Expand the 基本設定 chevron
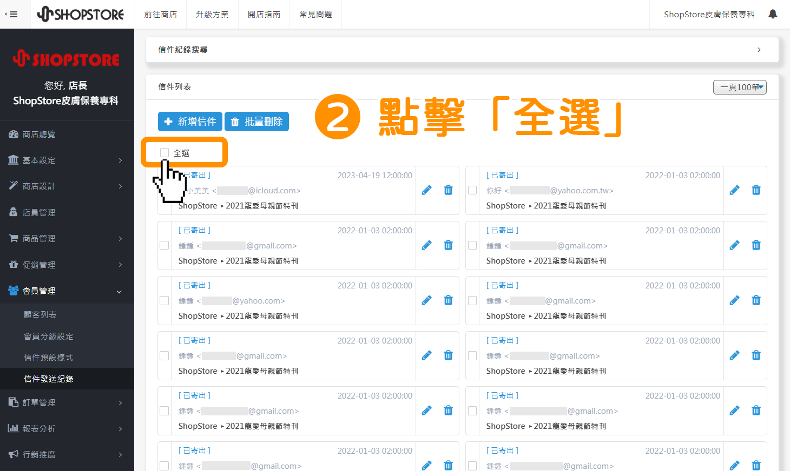 click(x=120, y=160)
